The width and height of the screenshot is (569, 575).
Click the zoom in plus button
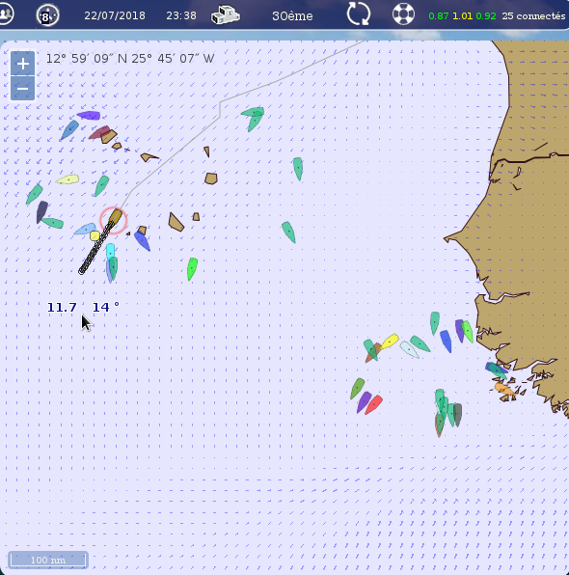point(23,64)
